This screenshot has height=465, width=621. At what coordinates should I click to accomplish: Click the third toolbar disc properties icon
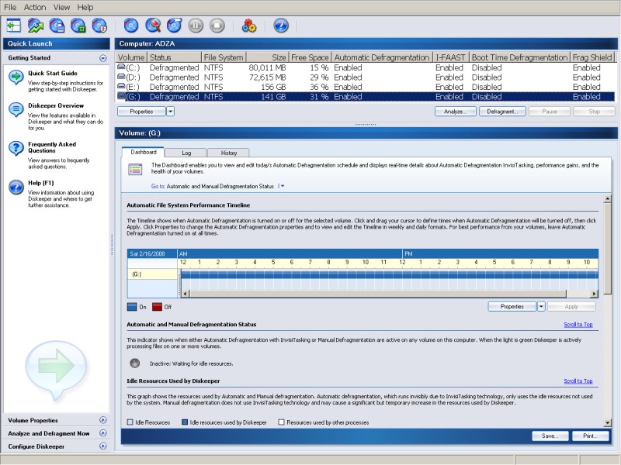coord(57,26)
